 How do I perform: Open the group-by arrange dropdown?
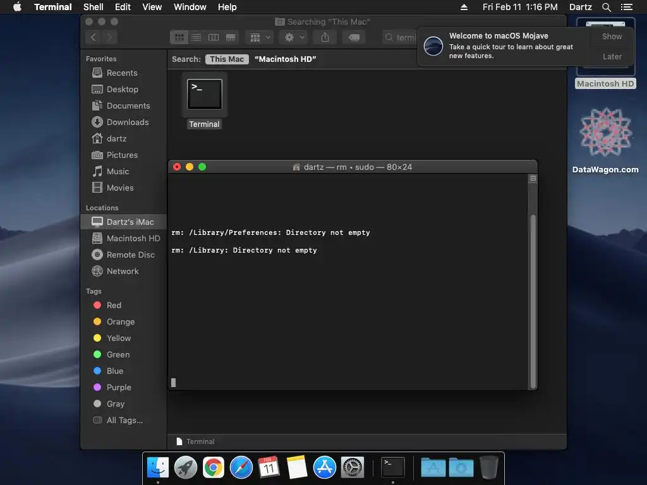click(260, 37)
